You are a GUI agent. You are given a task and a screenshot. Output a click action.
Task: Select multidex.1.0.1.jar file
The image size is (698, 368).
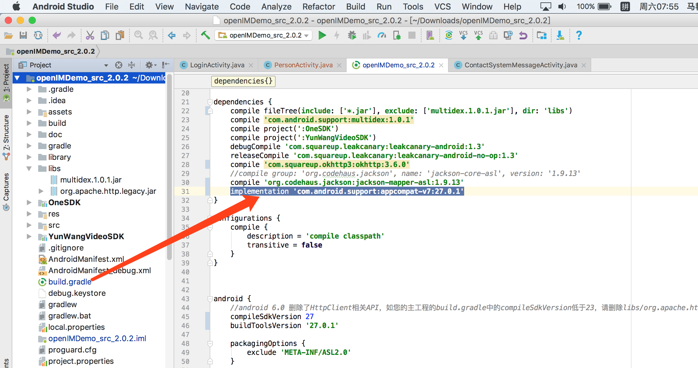(91, 180)
